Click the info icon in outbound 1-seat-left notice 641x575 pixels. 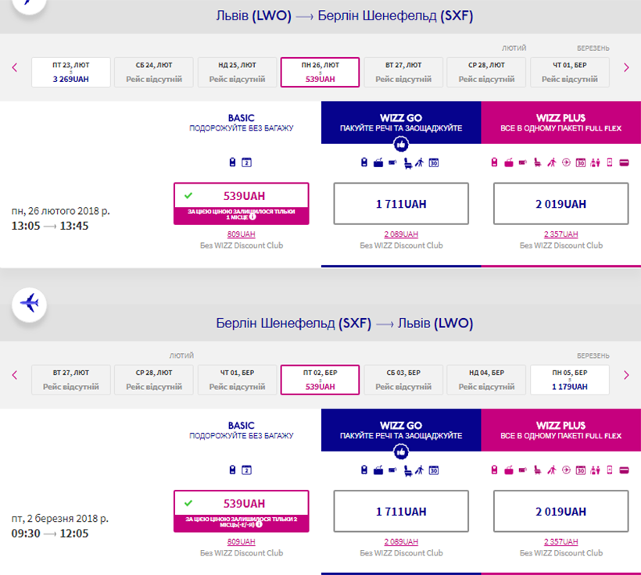click(252, 217)
